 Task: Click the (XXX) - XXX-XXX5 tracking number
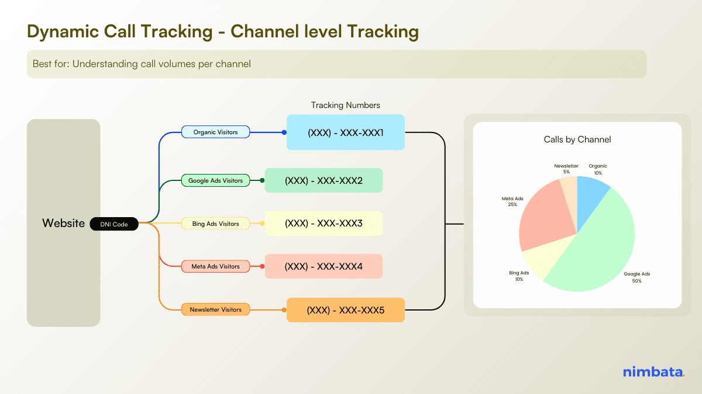tap(345, 310)
